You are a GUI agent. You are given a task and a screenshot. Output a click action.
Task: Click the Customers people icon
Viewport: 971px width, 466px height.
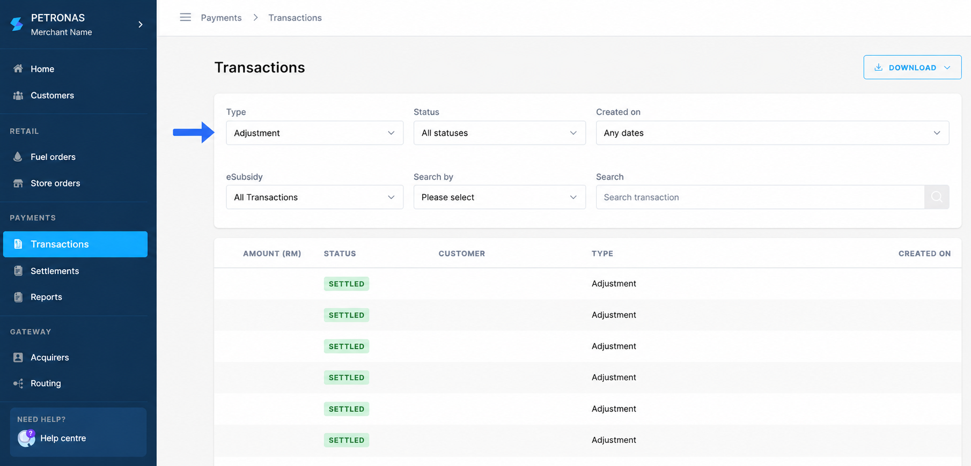18,95
